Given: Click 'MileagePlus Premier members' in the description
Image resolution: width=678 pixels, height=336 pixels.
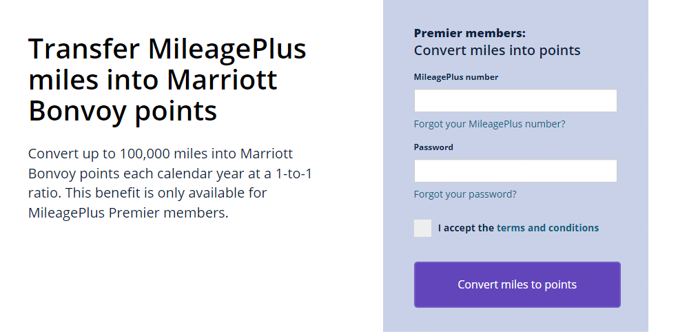Looking at the screenshot, I should point(127,213).
